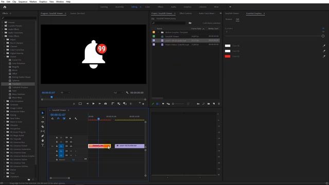Select the Razor tool

click(x=43, y=127)
